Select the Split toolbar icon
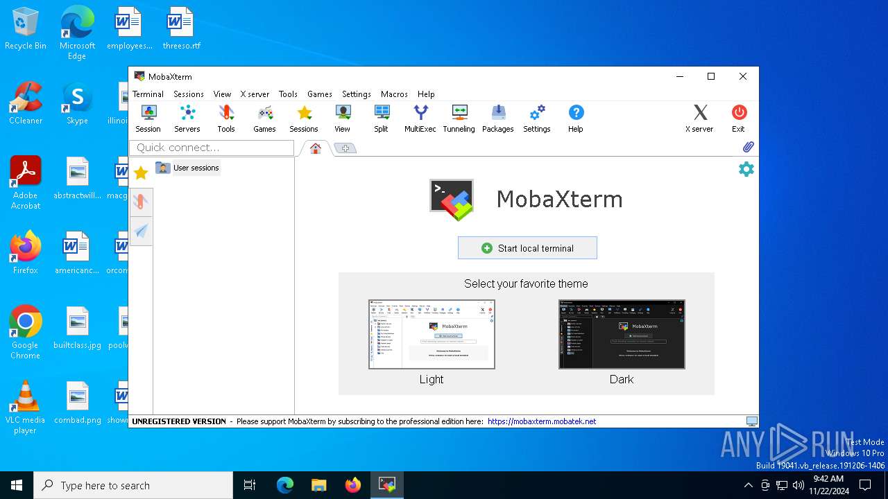 pyautogui.click(x=382, y=119)
